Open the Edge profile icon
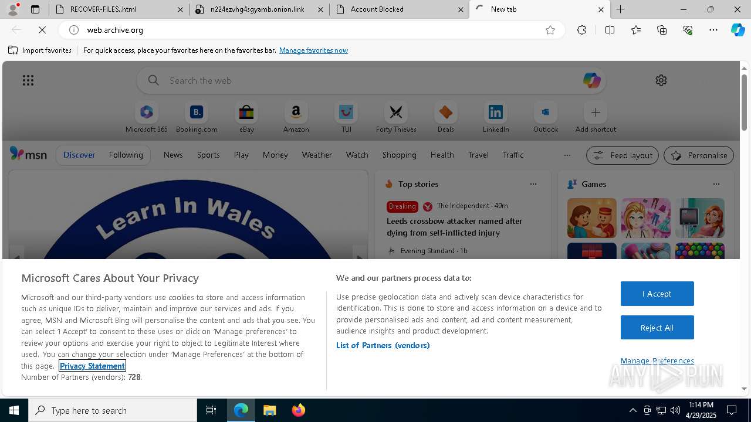Image resolution: width=751 pixels, height=422 pixels. point(12,9)
